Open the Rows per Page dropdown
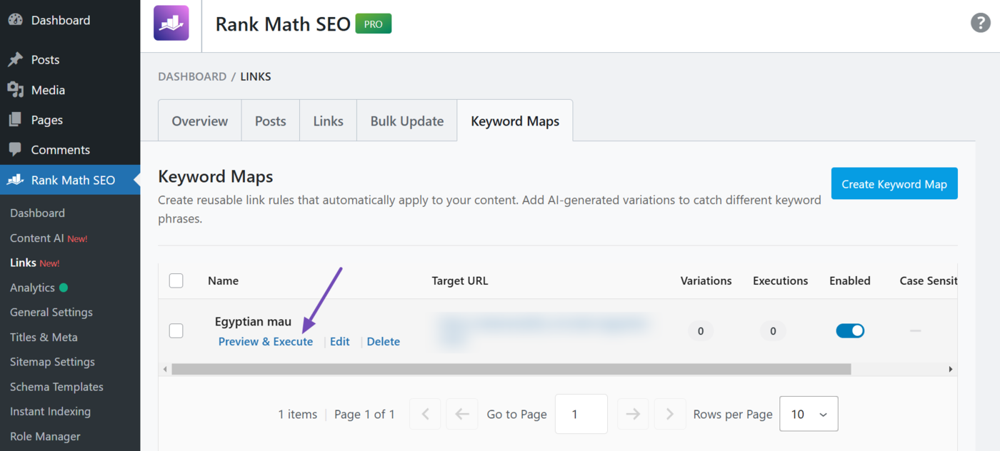Screen dimensions: 1000x451 [x=809, y=414]
